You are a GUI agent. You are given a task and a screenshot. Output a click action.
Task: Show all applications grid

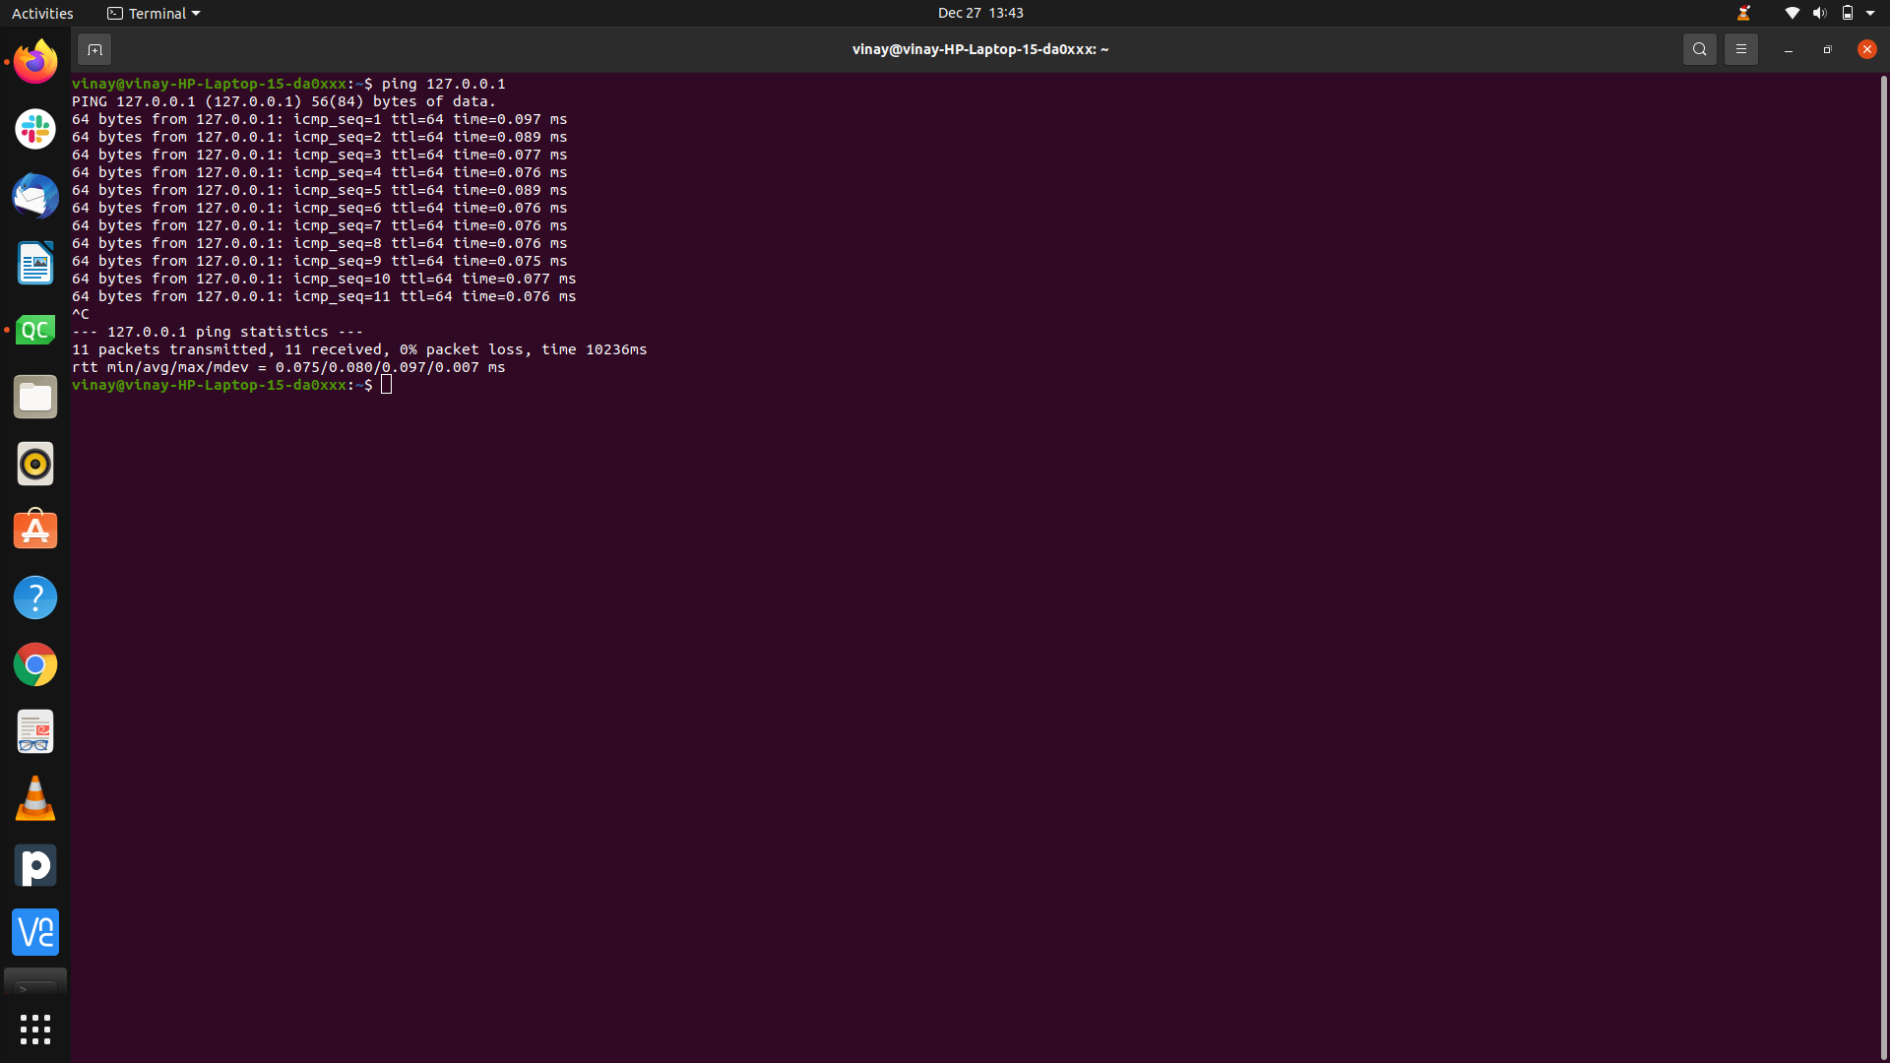coord(35,1030)
